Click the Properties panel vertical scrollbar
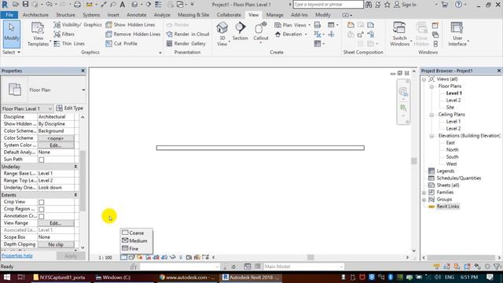The height and width of the screenshot is (283, 503). pyautogui.click(x=83, y=181)
